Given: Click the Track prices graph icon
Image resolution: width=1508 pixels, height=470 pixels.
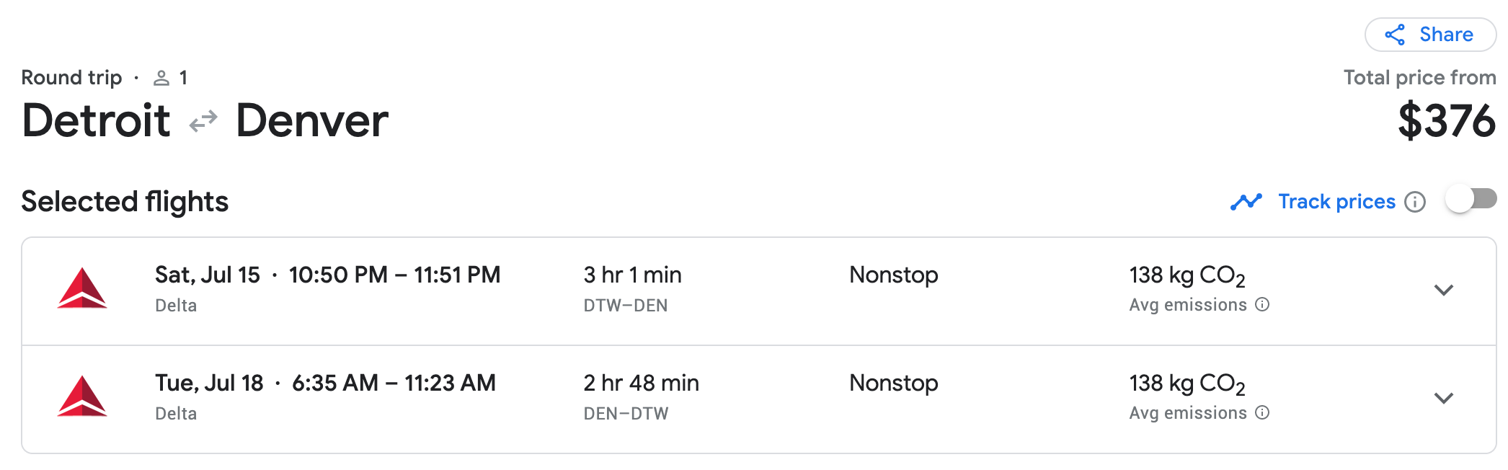Looking at the screenshot, I should [1246, 202].
